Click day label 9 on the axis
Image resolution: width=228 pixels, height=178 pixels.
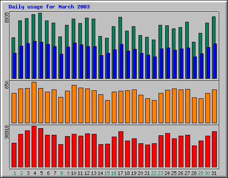pyautogui.click(x=68, y=173)
